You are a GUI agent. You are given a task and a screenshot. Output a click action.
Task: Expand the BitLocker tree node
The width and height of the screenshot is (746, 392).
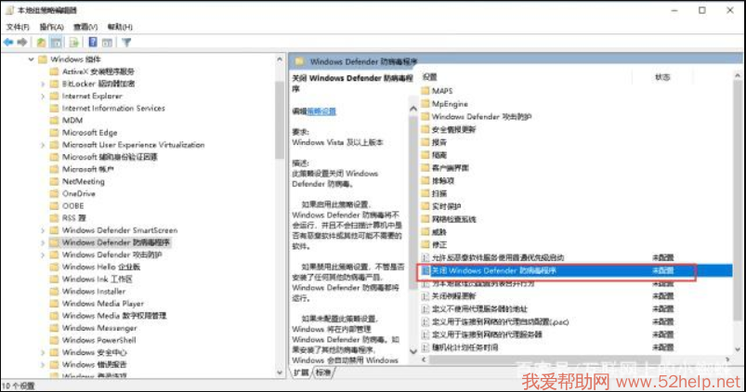tap(43, 84)
